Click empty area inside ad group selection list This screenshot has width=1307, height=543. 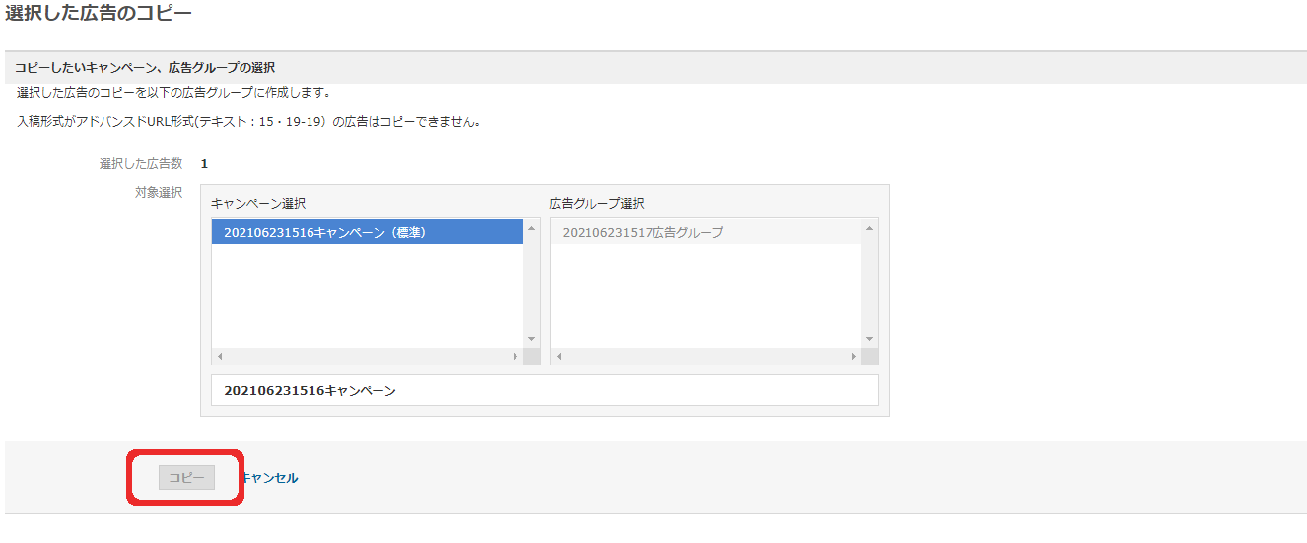704,296
